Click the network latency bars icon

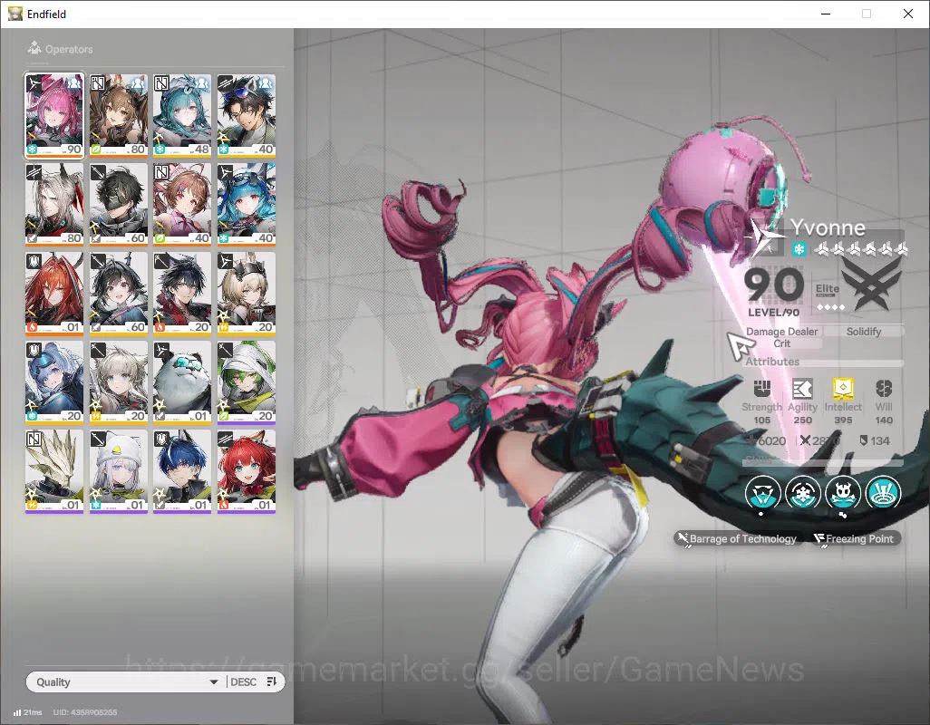tap(17, 712)
